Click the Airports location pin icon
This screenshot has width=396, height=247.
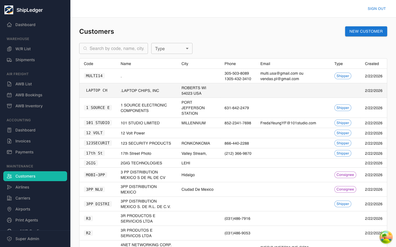(x=9, y=209)
